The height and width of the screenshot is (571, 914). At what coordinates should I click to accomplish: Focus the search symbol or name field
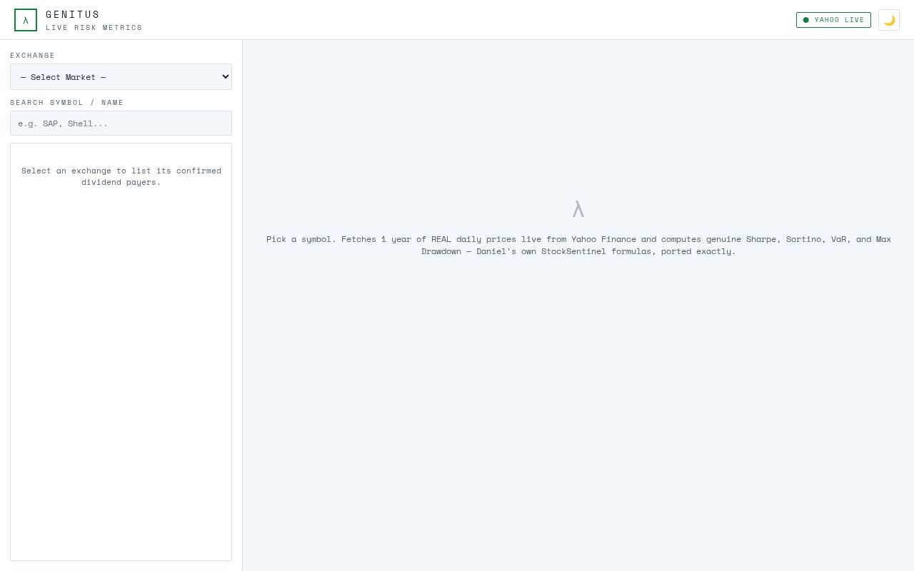pos(121,123)
